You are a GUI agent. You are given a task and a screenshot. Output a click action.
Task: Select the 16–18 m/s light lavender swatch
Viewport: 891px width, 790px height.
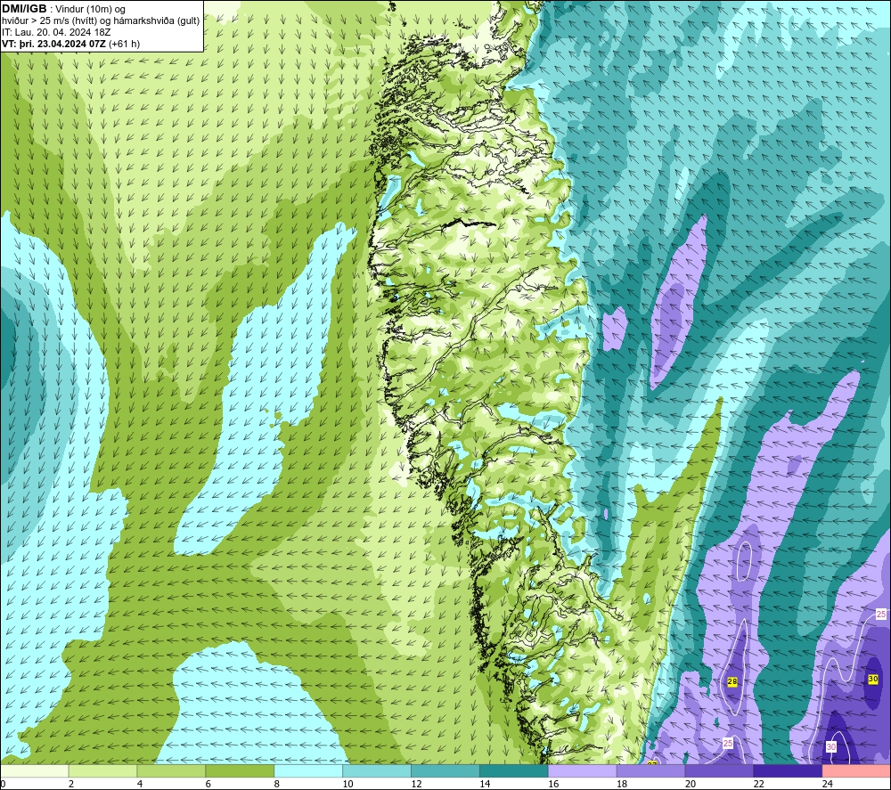click(x=583, y=770)
